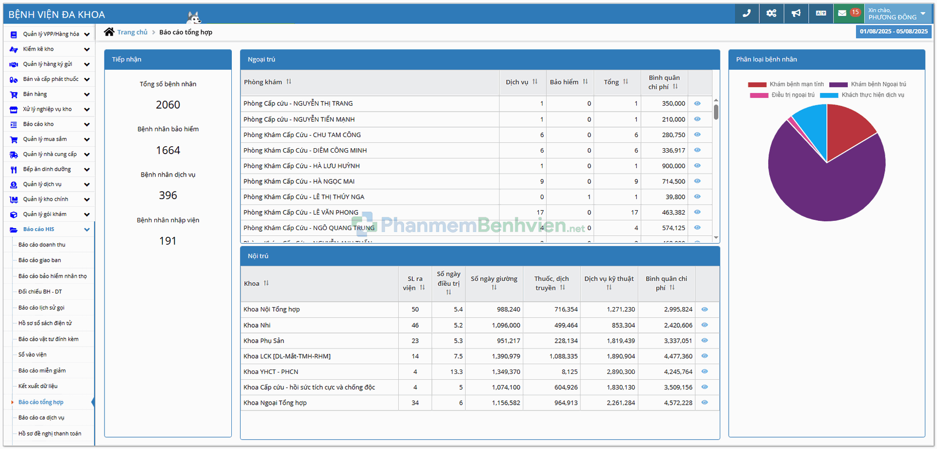This screenshot has height=449, width=937.
Task: Click the Kiểm kê kho sidebar icon
Action: click(x=14, y=49)
